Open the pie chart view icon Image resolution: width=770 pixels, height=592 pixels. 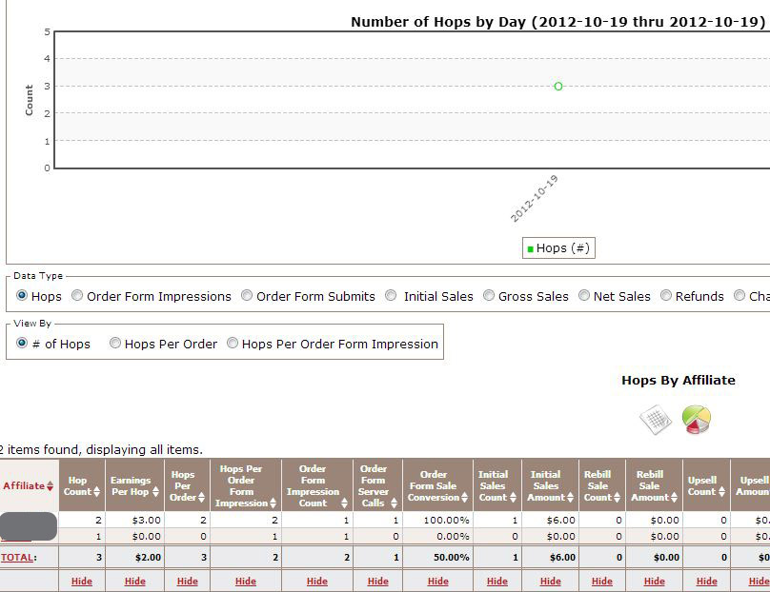point(697,420)
